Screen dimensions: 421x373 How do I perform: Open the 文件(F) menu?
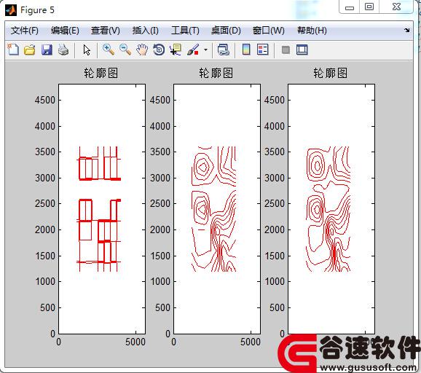pyautogui.click(x=25, y=31)
